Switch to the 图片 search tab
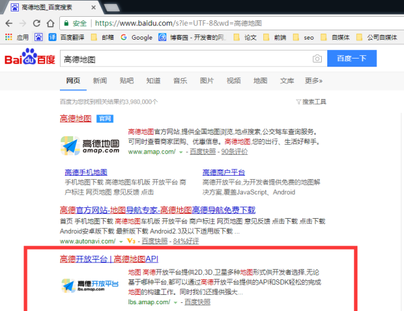The height and width of the screenshot is (311, 404). pyautogui.click(x=207, y=81)
